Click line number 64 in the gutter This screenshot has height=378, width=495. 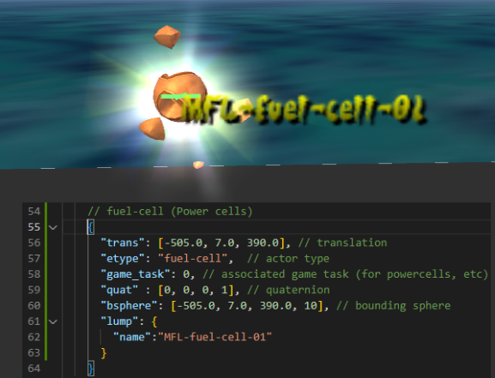coord(34,369)
